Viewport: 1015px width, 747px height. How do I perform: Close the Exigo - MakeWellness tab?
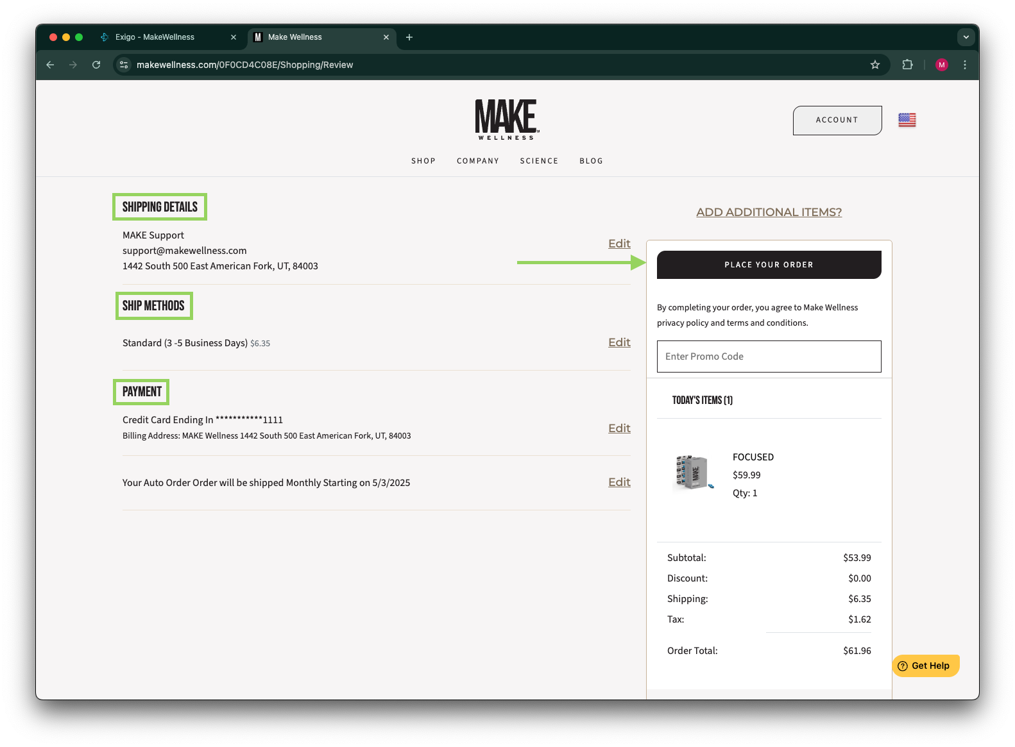(x=234, y=37)
